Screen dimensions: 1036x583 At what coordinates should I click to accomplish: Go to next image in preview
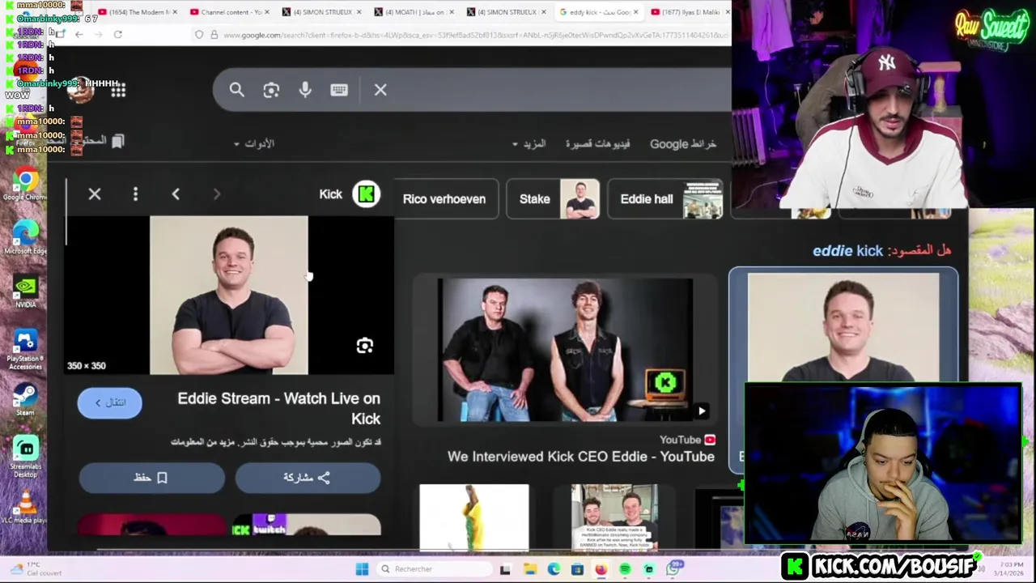216,194
